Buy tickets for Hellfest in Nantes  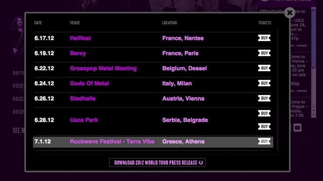pyautogui.click(x=264, y=38)
